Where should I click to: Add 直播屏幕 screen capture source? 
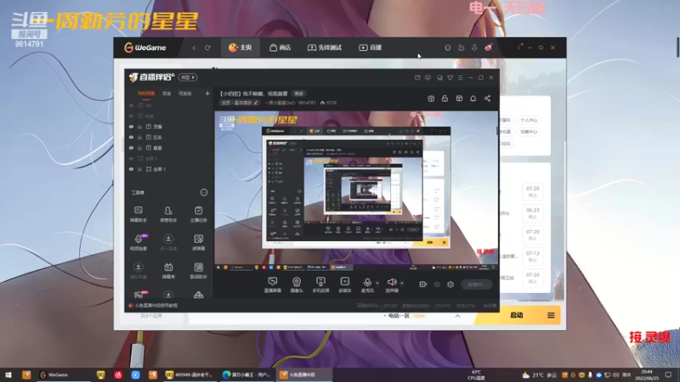pyautogui.click(x=272, y=284)
